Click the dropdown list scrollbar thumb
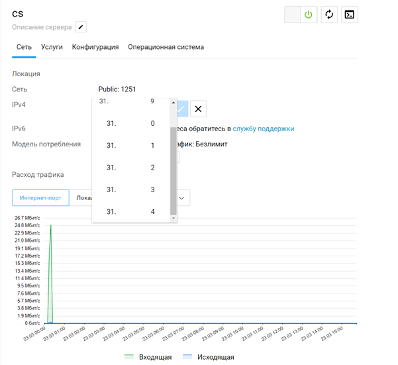Viewport: 398px width, 365px height. coord(174,170)
